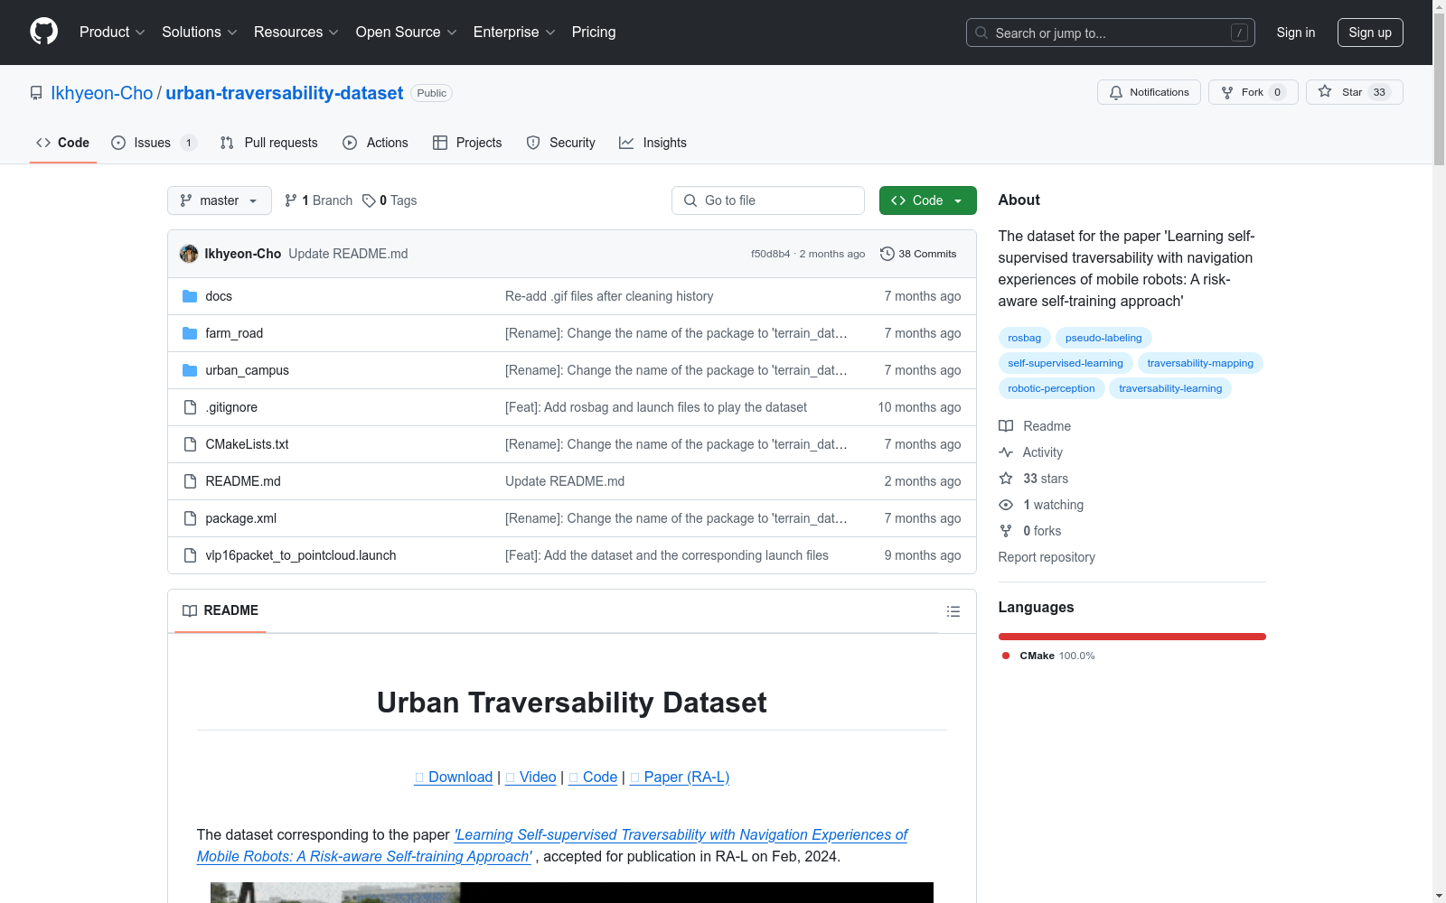Click the .gitignore file icon
Image resolution: width=1446 pixels, height=903 pixels.
pos(190,407)
